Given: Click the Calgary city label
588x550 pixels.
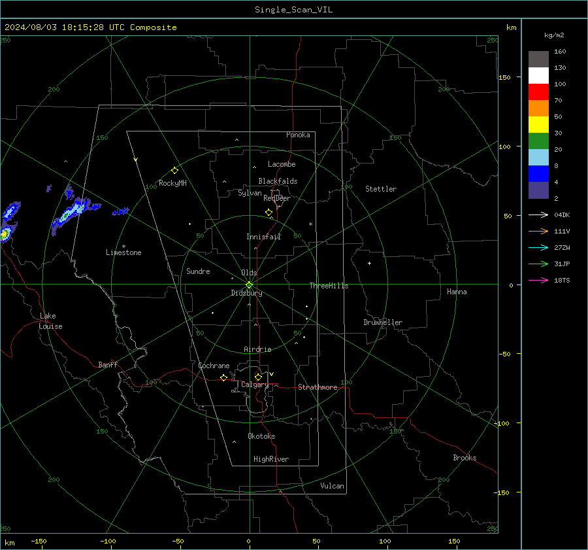Looking at the screenshot, I should [255, 385].
